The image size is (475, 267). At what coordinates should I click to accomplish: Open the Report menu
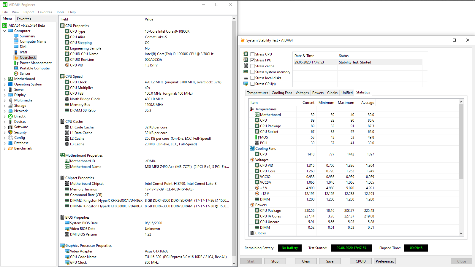pyautogui.click(x=28, y=12)
